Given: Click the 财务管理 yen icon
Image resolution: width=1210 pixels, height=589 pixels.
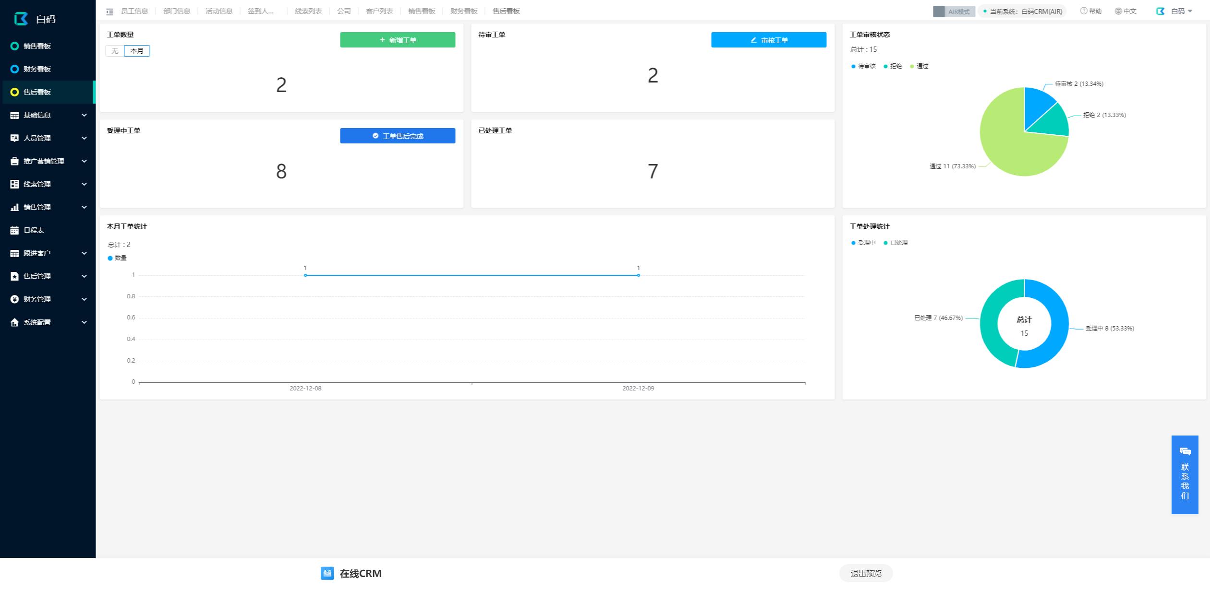Looking at the screenshot, I should (14, 299).
